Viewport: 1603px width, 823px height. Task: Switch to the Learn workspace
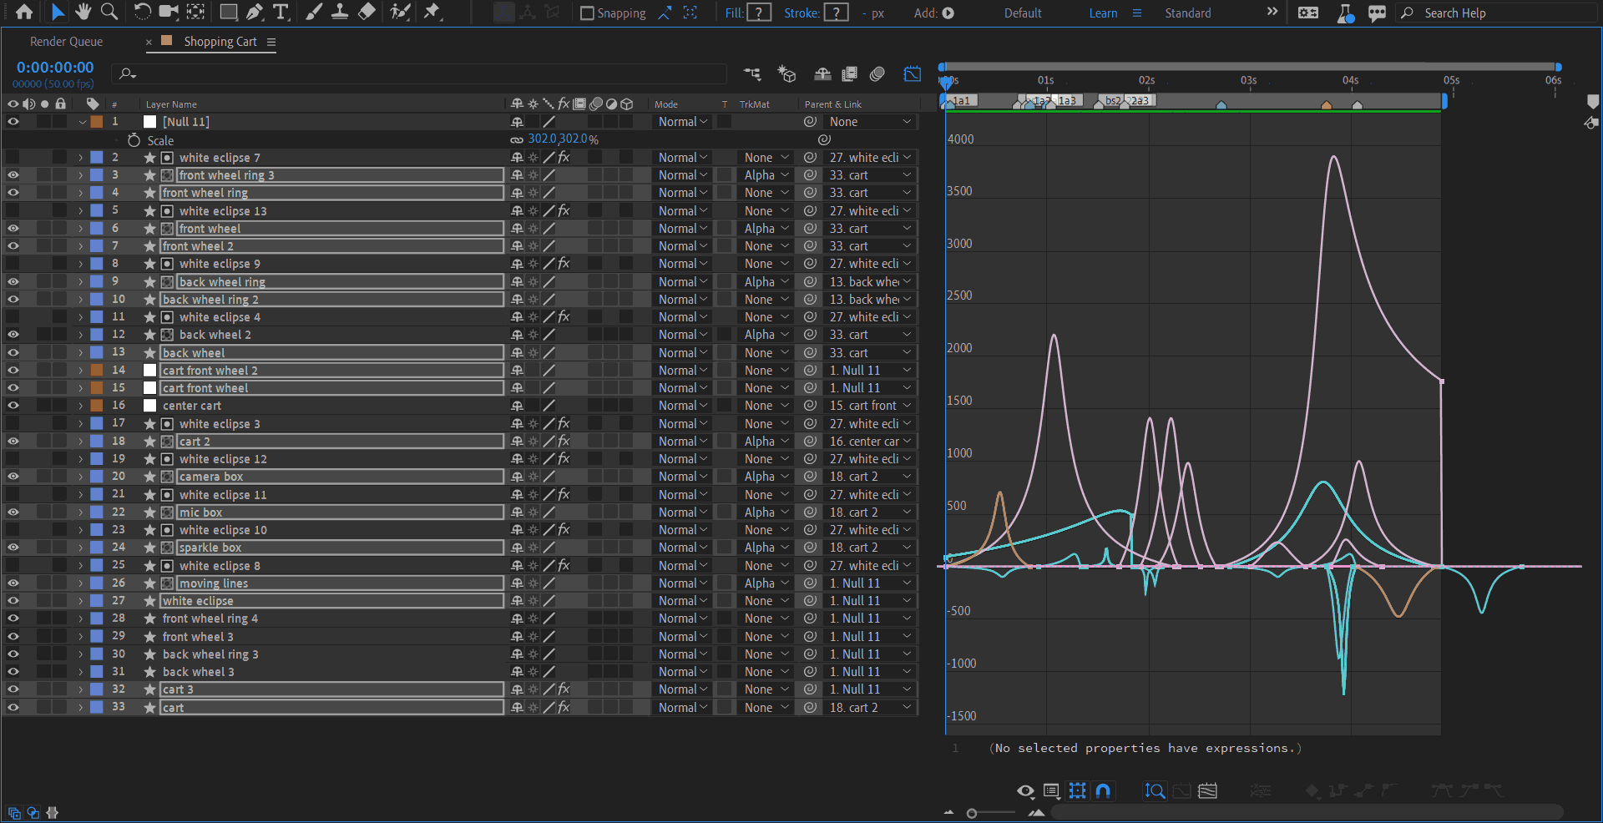click(x=1103, y=13)
